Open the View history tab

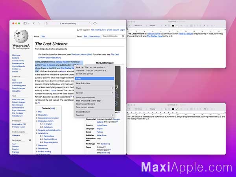point(94,37)
